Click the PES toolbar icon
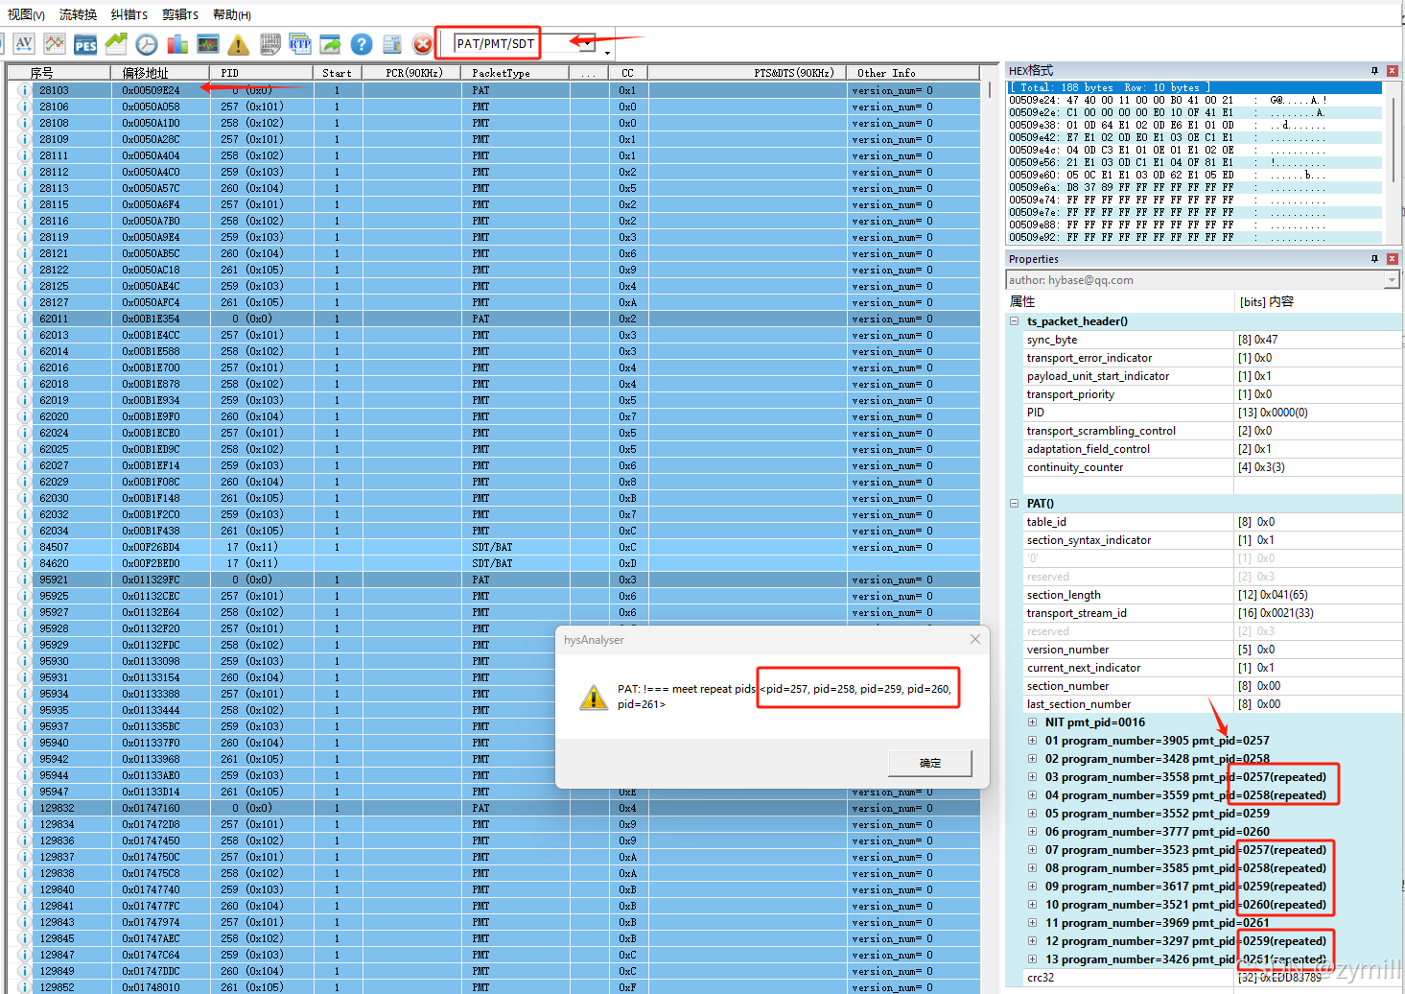 click(85, 44)
